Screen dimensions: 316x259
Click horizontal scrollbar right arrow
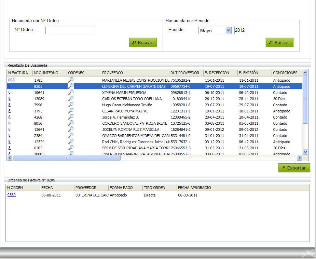299,158
